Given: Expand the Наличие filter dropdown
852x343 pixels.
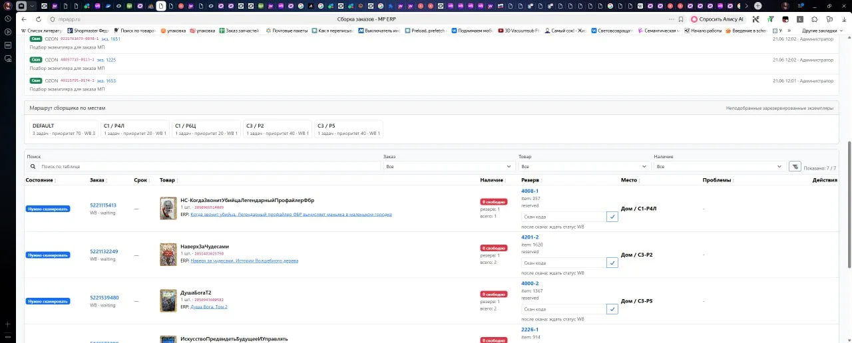Looking at the screenshot, I should pos(719,166).
